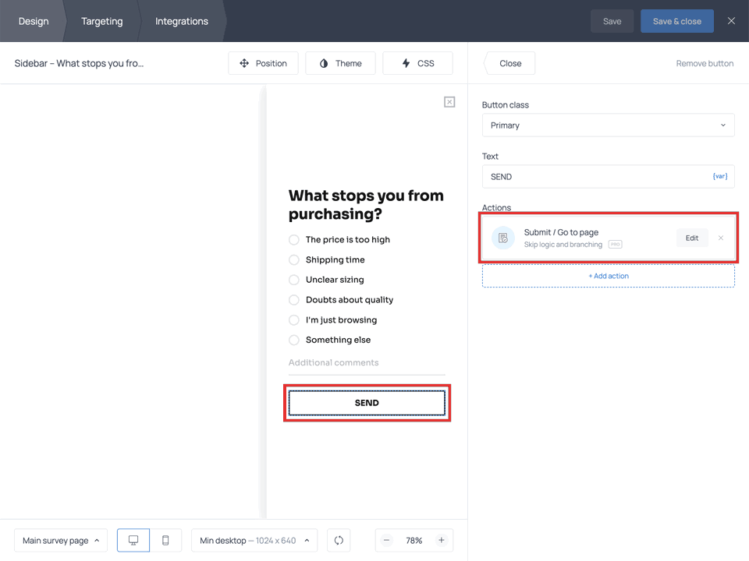
Task: Click the Add action link
Action: [608, 276]
